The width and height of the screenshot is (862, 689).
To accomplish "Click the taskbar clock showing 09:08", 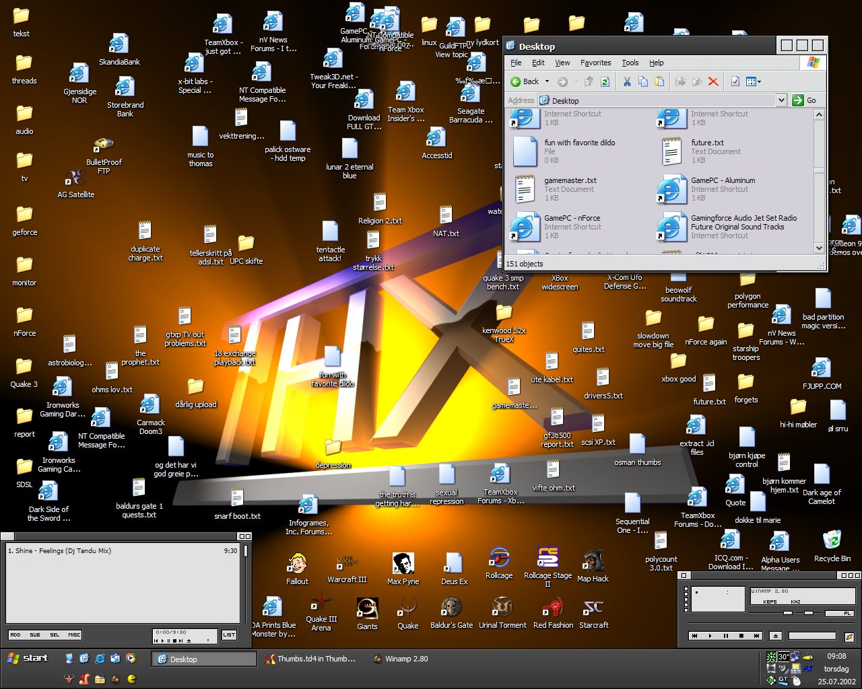I will coord(836,656).
